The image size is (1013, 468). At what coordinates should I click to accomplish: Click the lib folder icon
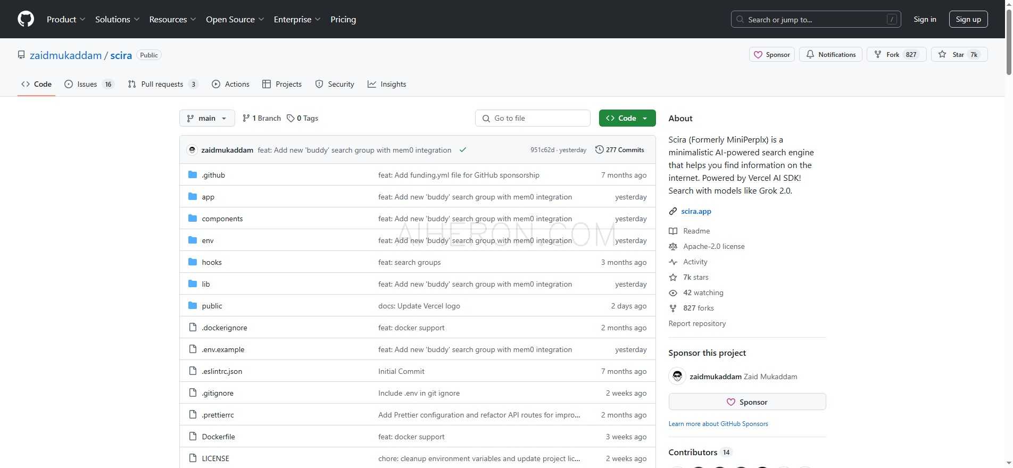(193, 284)
